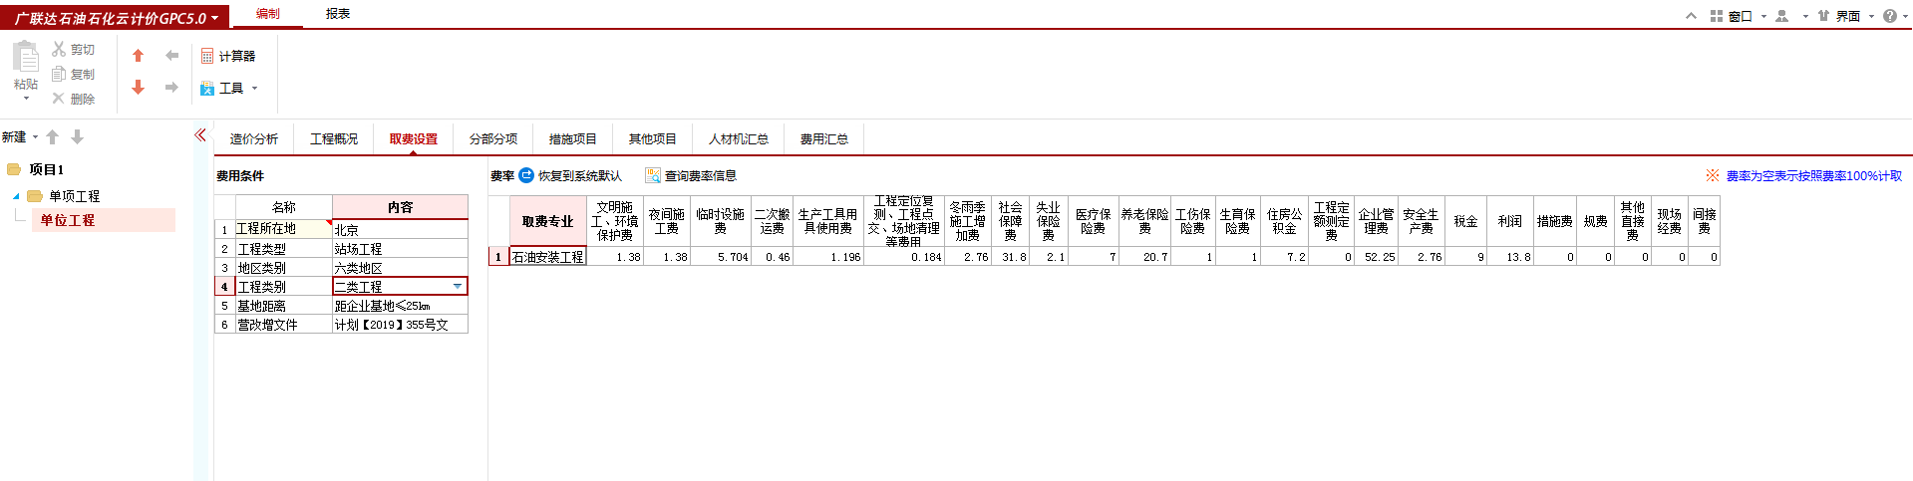The height and width of the screenshot is (481, 1913).
Task: Move the node up with the project panel arrow
Action: click(x=53, y=137)
